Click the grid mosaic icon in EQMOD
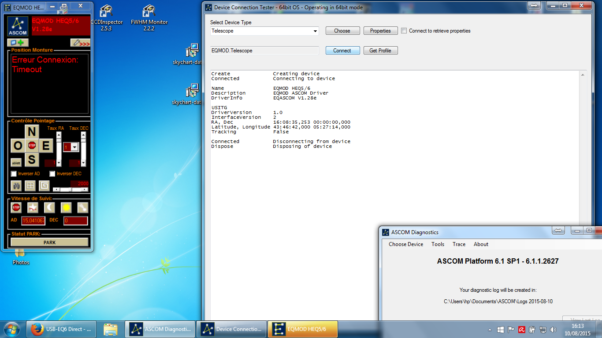This screenshot has height=338, width=602. point(30,186)
